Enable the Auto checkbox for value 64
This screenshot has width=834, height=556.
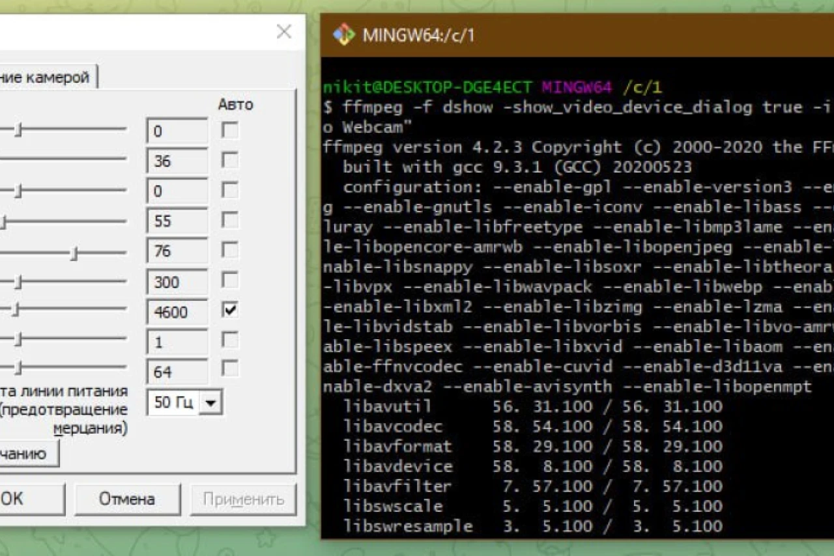(229, 370)
